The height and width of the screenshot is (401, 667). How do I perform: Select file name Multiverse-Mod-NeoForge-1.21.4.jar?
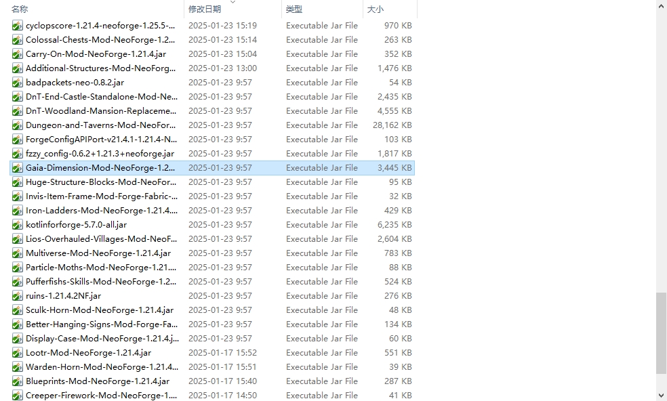(x=98, y=253)
